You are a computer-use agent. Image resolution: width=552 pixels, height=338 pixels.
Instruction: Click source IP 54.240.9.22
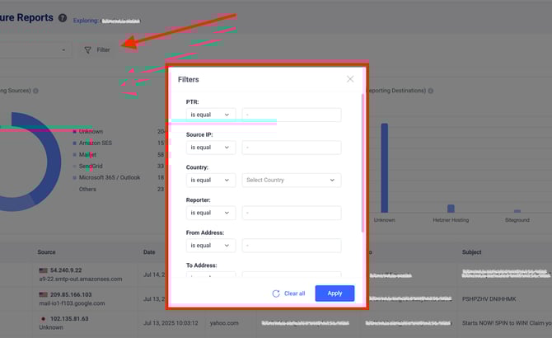[66, 270]
